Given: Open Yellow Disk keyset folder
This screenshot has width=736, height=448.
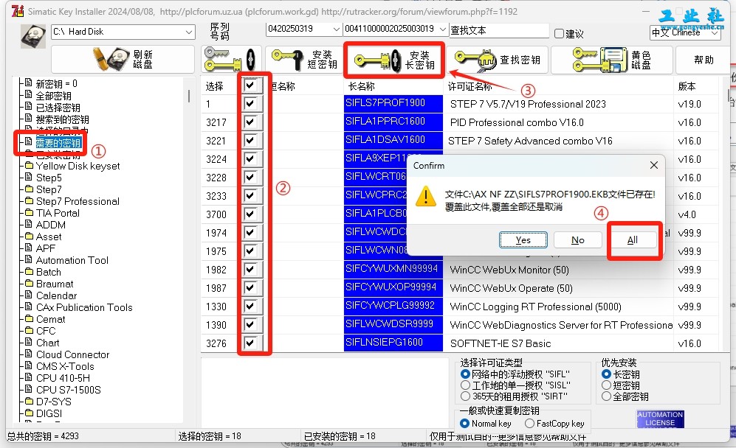Looking at the screenshot, I should (78, 166).
